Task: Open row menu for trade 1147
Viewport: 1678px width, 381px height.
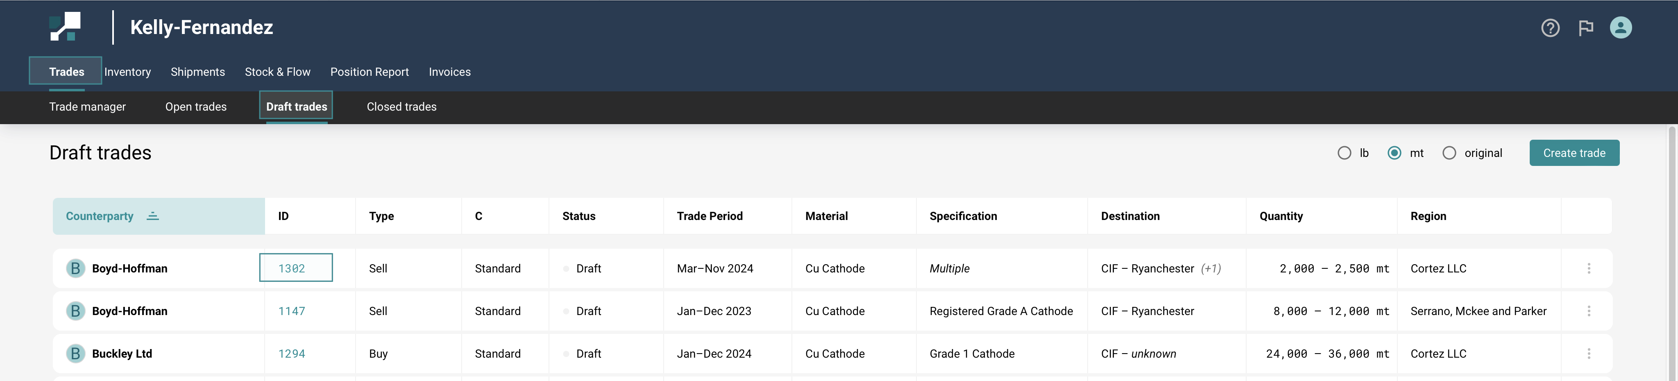Action: click(x=1588, y=311)
